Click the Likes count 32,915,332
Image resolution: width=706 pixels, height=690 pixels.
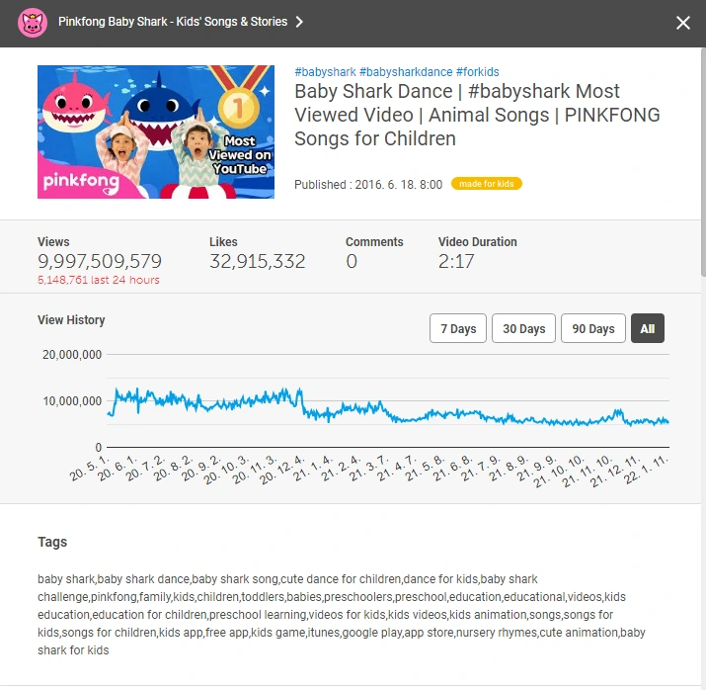point(257,261)
